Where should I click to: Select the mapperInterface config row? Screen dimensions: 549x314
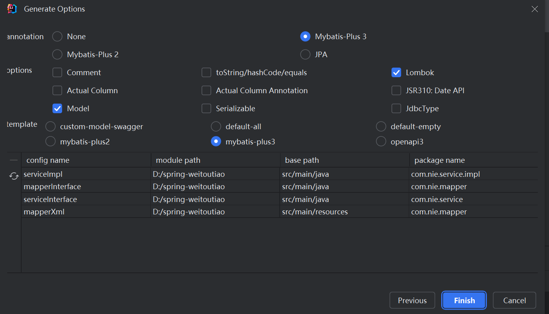pos(280,186)
